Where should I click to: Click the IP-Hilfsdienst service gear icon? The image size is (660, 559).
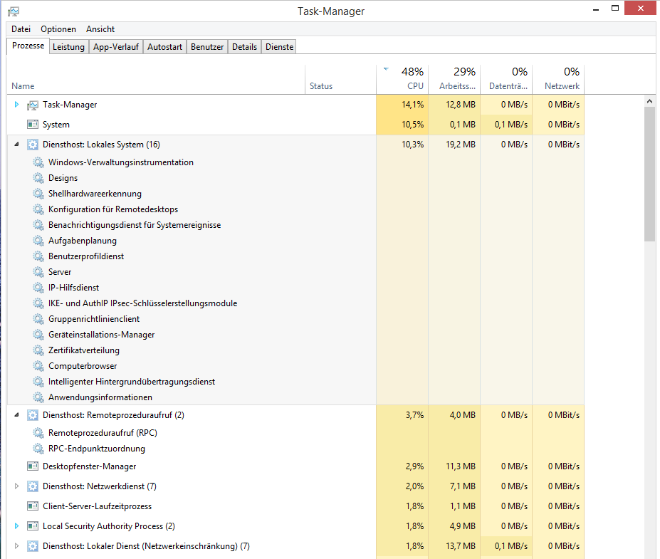(38, 288)
